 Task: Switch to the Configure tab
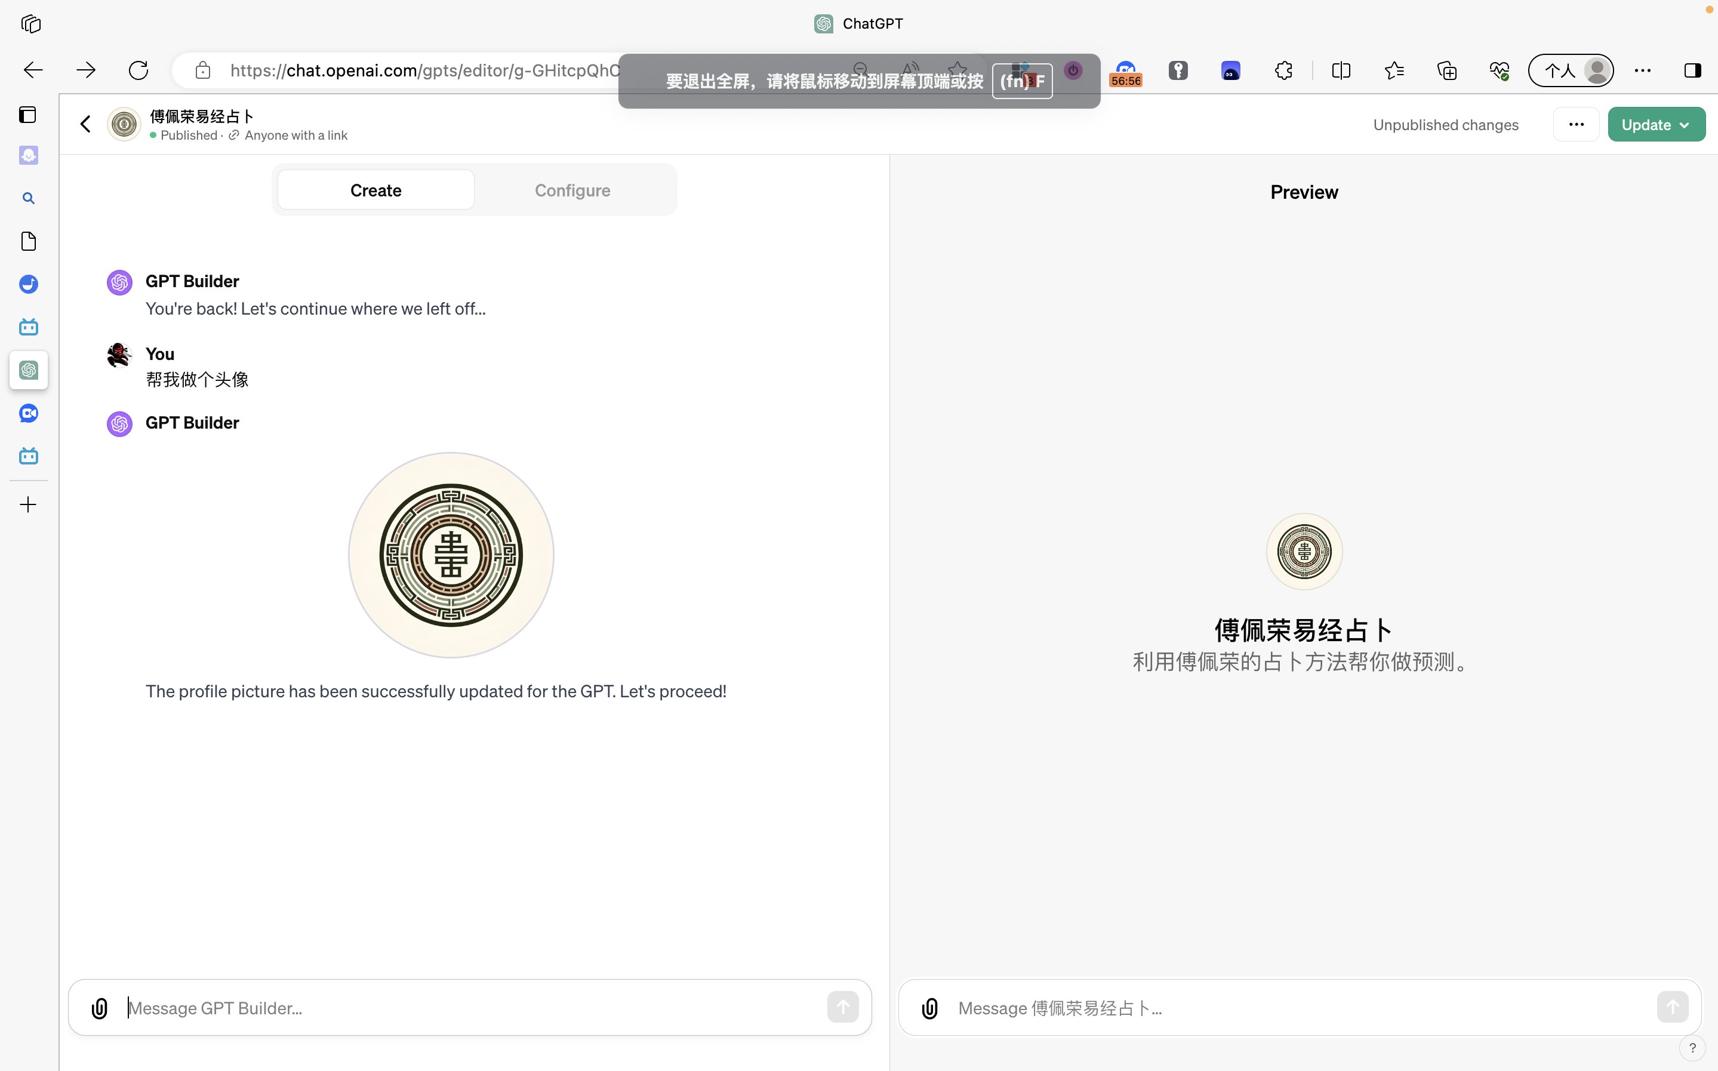coord(572,190)
